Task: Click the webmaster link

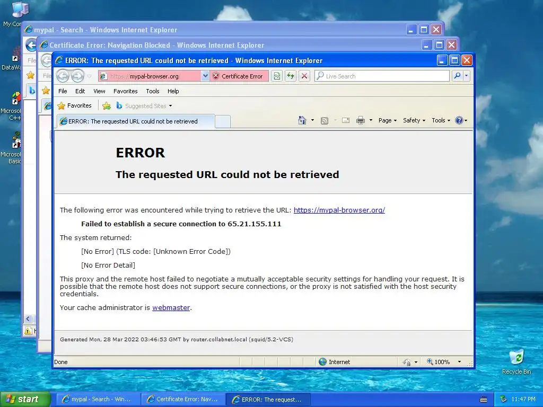Action: (x=171, y=308)
